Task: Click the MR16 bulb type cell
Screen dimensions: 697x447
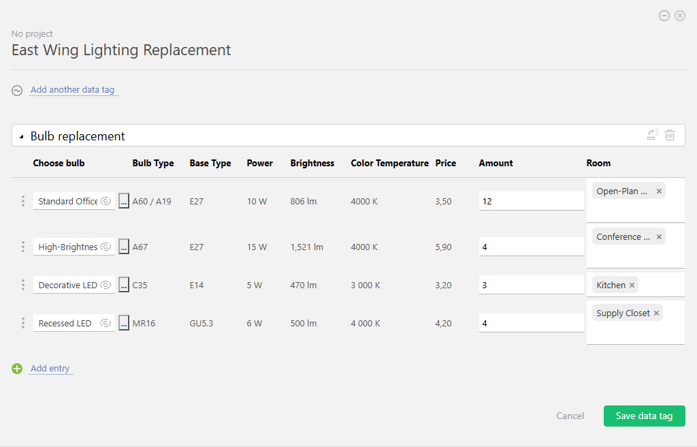Action: (x=144, y=323)
